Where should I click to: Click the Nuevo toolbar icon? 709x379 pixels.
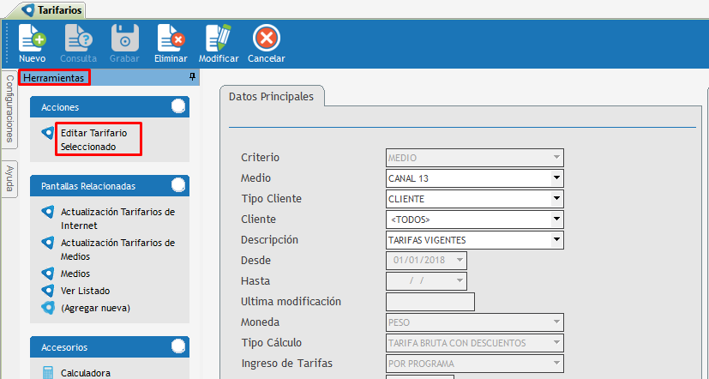point(32,39)
